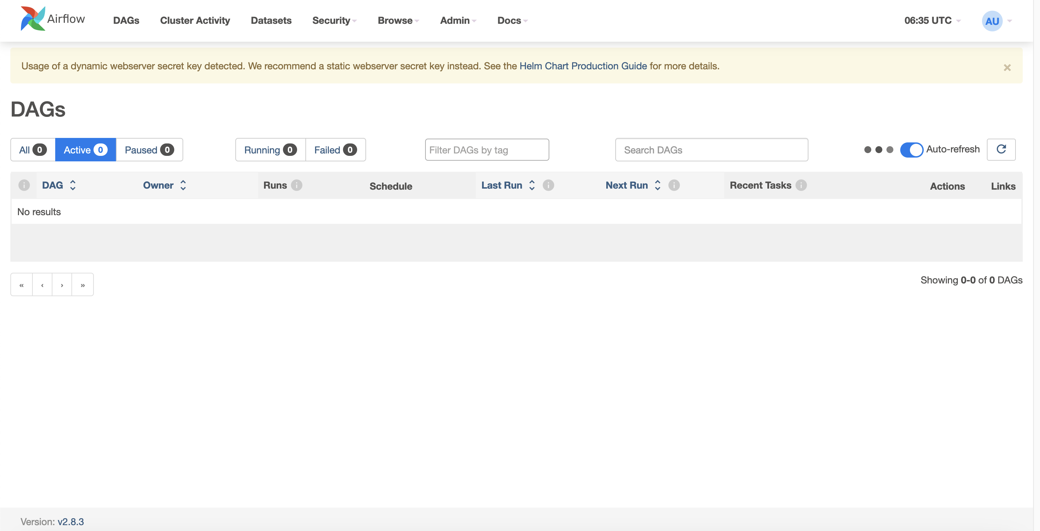Viewport: 1040px width, 531px height.
Task: Show only Paused DAGs
Action: click(x=149, y=150)
